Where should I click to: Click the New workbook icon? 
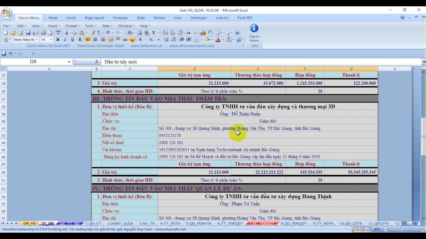(x=6, y=33)
